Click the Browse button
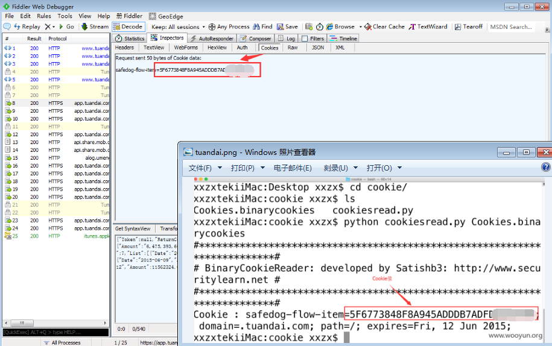This screenshot has height=346, width=552. [x=340, y=27]
